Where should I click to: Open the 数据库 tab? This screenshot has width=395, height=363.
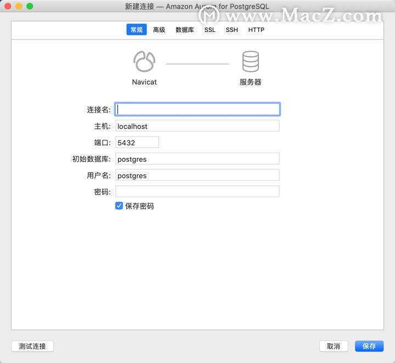(x=185, y=30)
